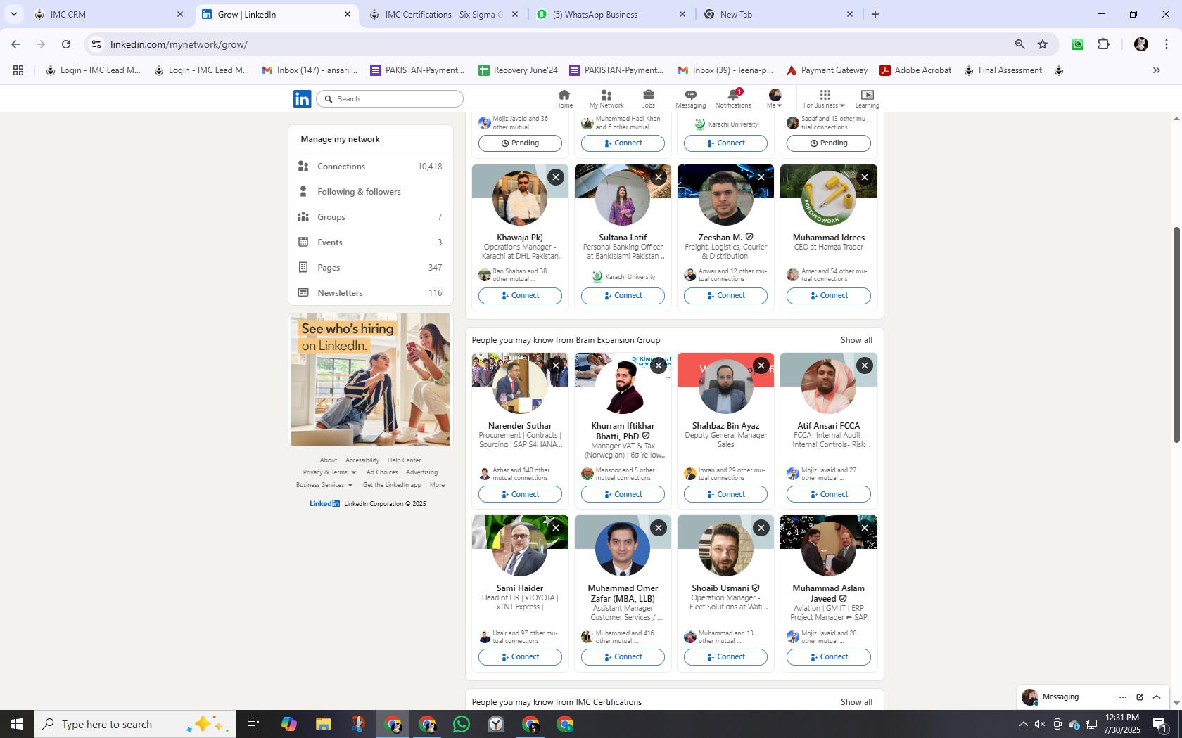Dismiss Khurram Iftikhar Bhatti suggestion card
This screenshot has width=1182, height=738.
(x=659, y=365)
